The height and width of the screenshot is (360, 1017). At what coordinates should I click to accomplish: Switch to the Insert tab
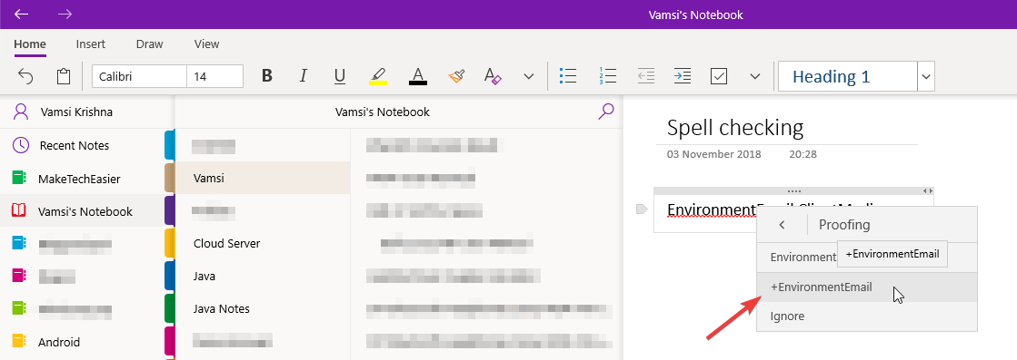(x=90, y=44)
